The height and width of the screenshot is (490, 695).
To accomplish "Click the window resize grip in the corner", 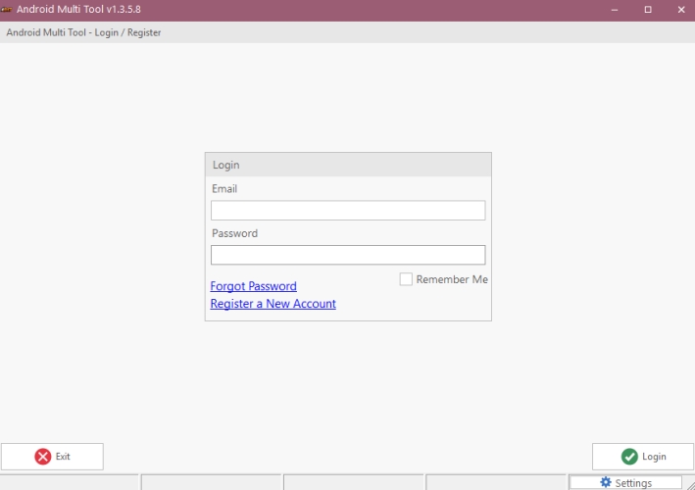I will point(690,485).
